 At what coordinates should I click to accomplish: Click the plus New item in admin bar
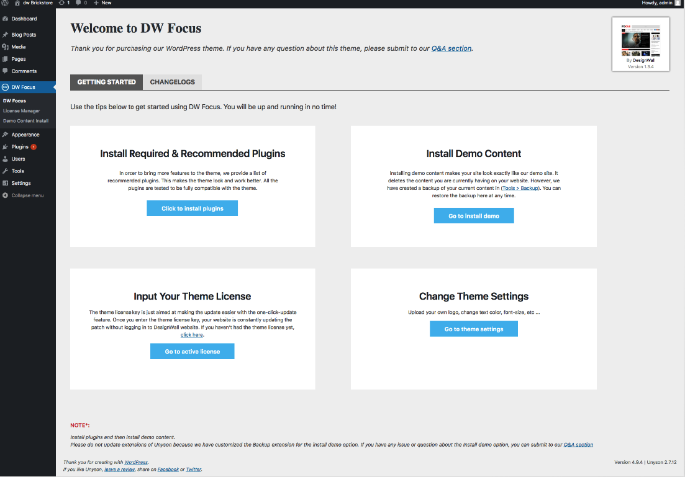pos(102,2)
